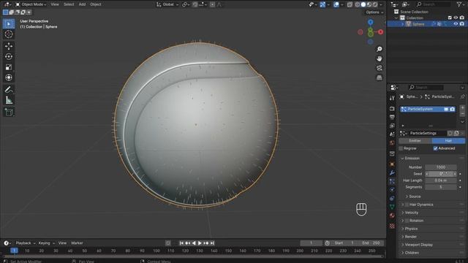Hide Sphere in viewport via eye icon
468x263 pixels.
(456, 24)
